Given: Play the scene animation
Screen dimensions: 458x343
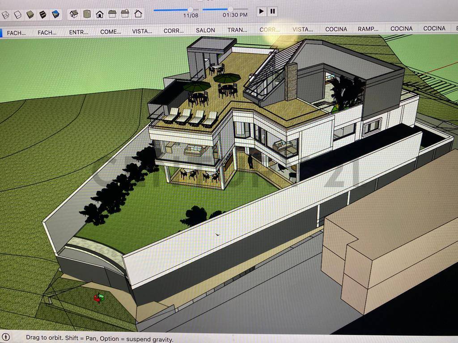Looking at the screenshot, I should (262, 11).
